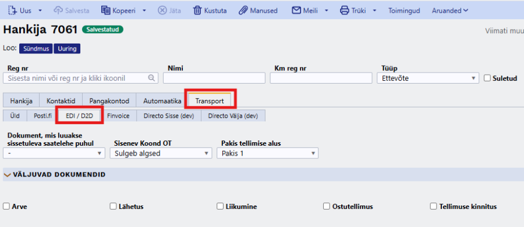Switch to the Kontaktid tab

coord(61,100)
